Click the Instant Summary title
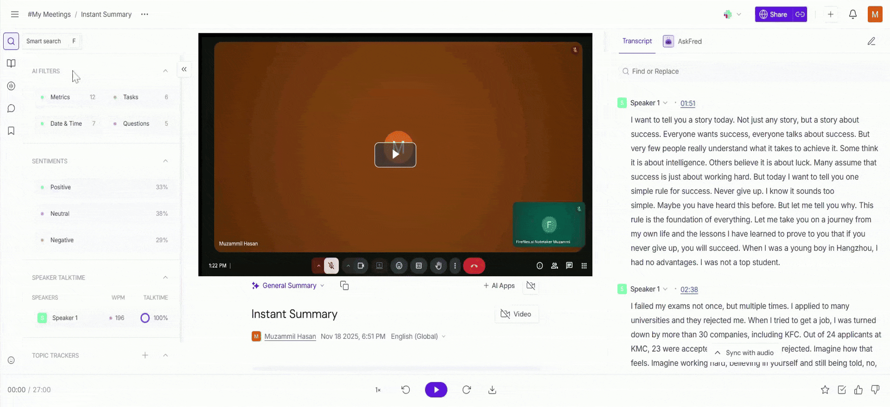 [294, 314]
